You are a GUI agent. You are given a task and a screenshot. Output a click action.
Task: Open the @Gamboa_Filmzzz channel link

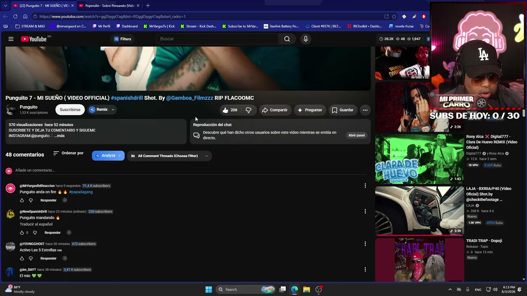coord(190,98)
